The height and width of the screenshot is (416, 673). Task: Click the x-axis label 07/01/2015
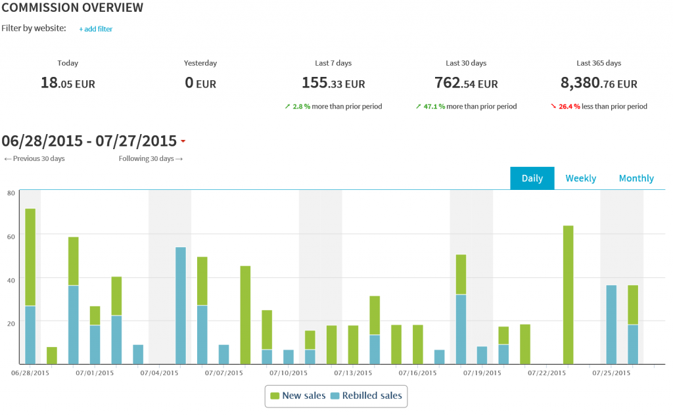(95, 373)
